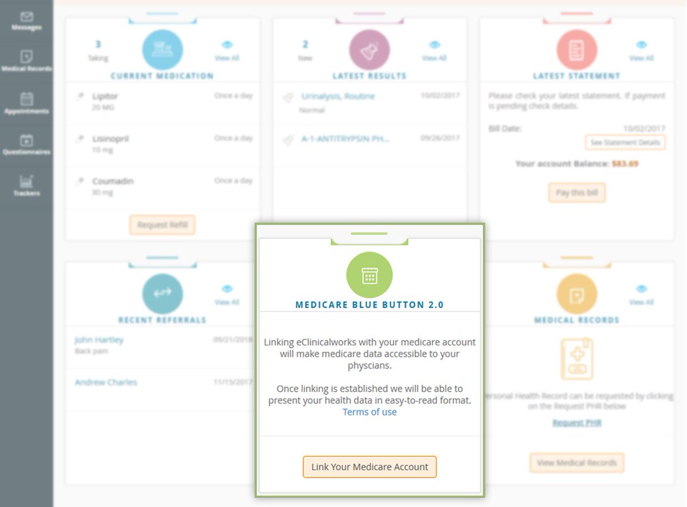
Task: Click the Latest Results flask icon
Action: [369, 50]
